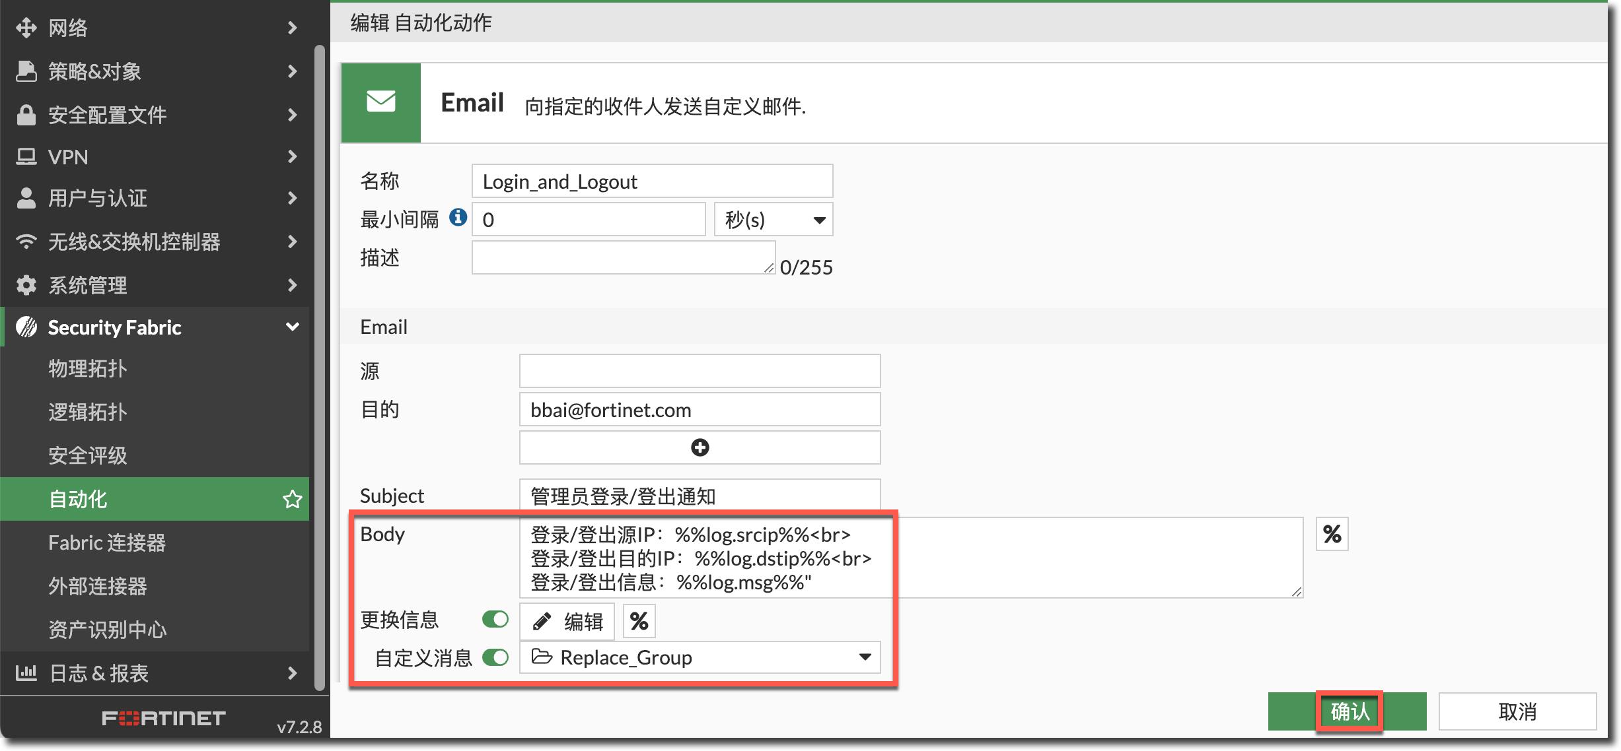Click the 编辑 button with pencil icon
This screenshot has height=751, width=1621.
(x=567, y=621)
